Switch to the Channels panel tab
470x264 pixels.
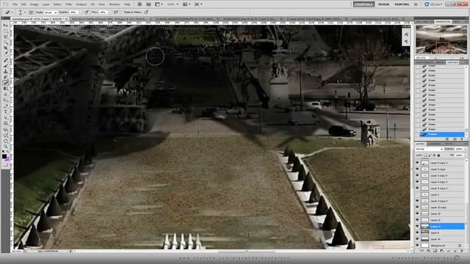tap(434, 144)
